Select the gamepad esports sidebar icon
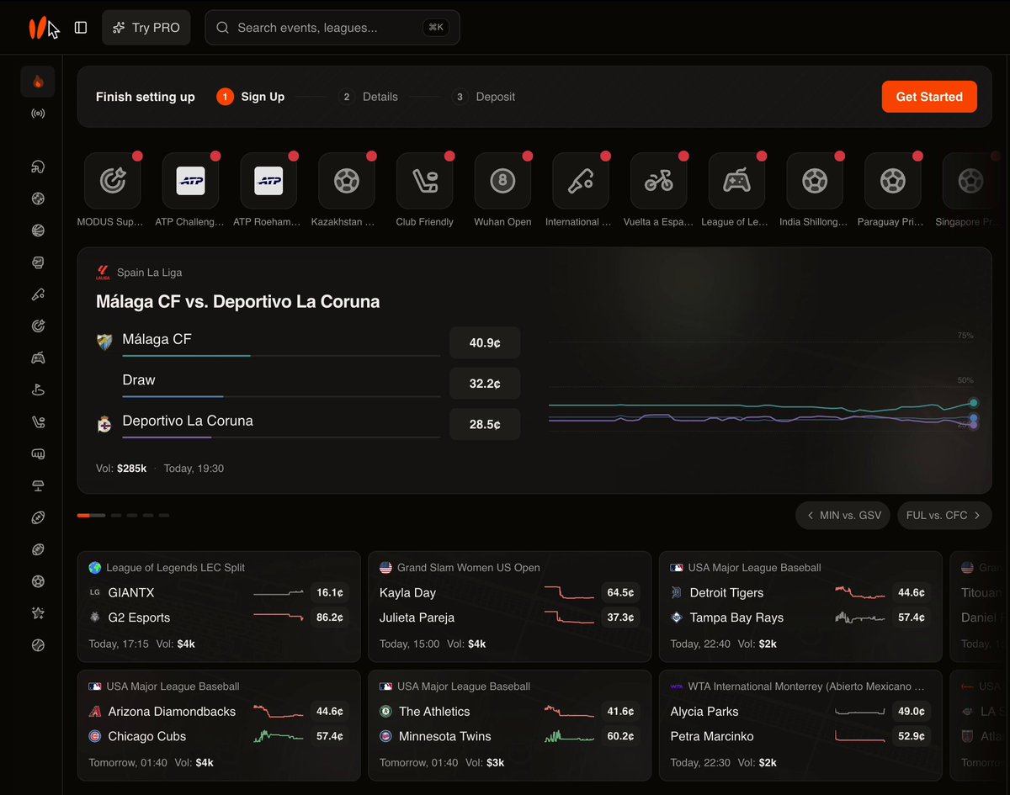This screenshot has width=1010, height=795. [x=38, y=358]
